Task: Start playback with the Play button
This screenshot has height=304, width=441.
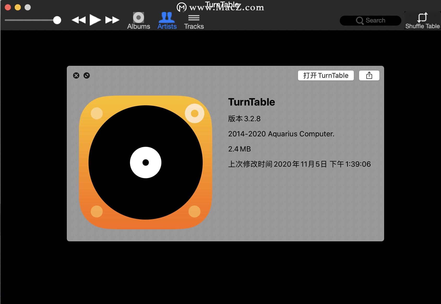Action: [x=95, y=20]
